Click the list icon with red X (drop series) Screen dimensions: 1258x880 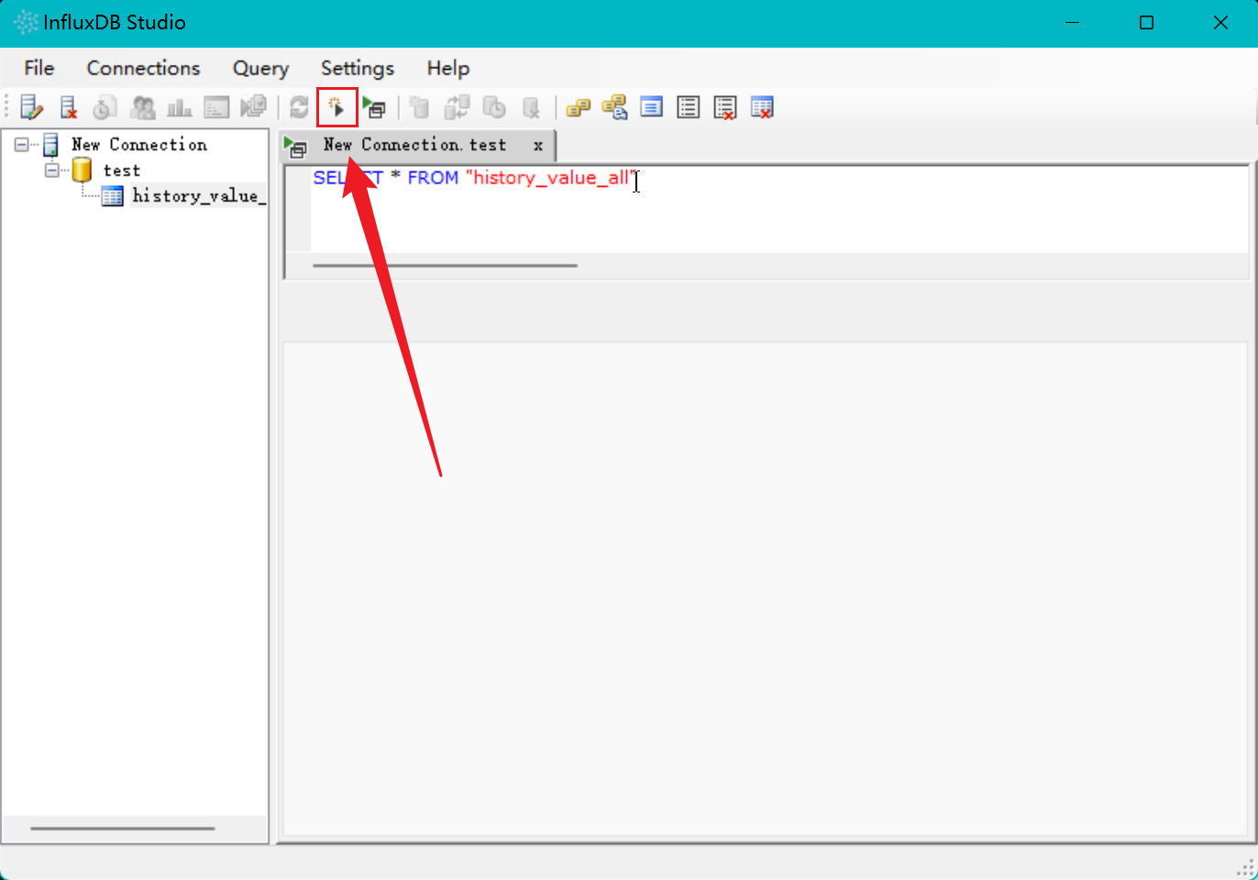[725, 107]
